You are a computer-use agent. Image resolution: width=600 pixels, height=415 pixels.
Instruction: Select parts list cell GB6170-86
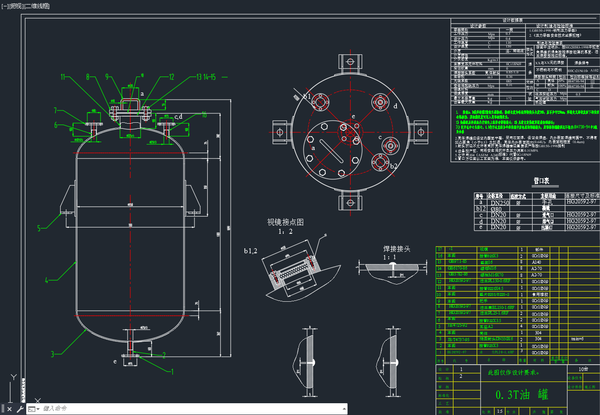click(x=458, y=268)
